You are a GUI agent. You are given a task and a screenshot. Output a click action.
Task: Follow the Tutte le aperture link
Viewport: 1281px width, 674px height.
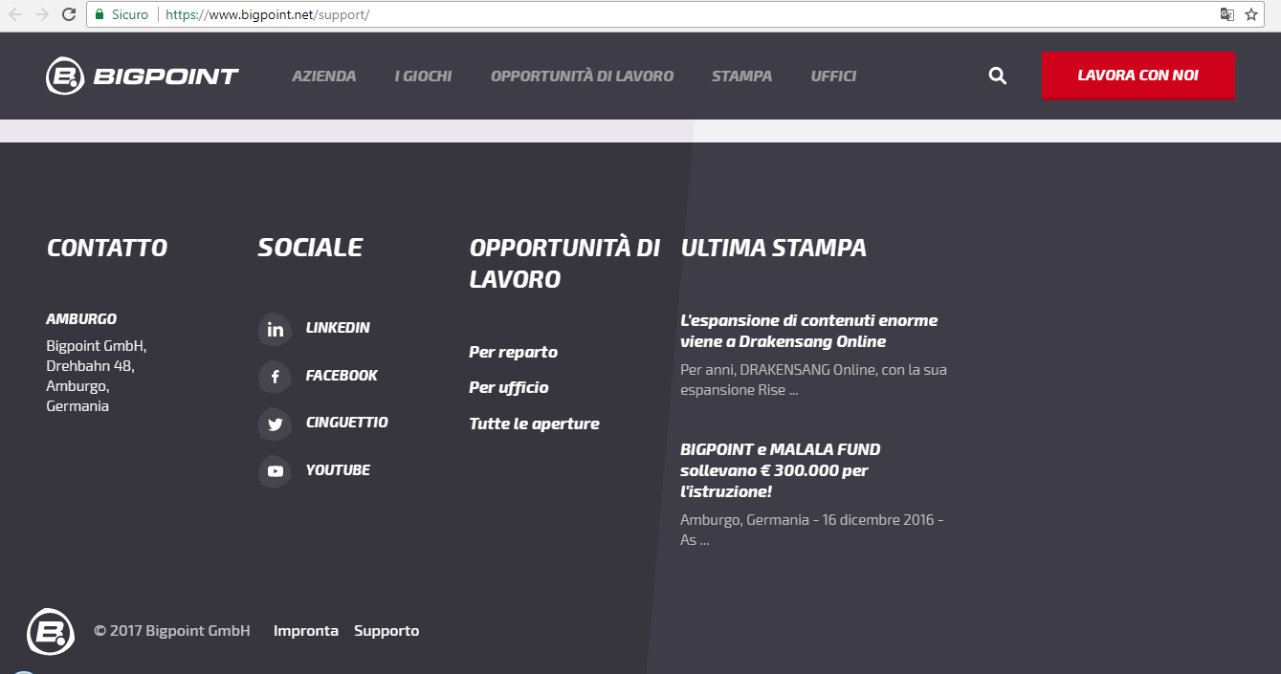tap(534, 424)
